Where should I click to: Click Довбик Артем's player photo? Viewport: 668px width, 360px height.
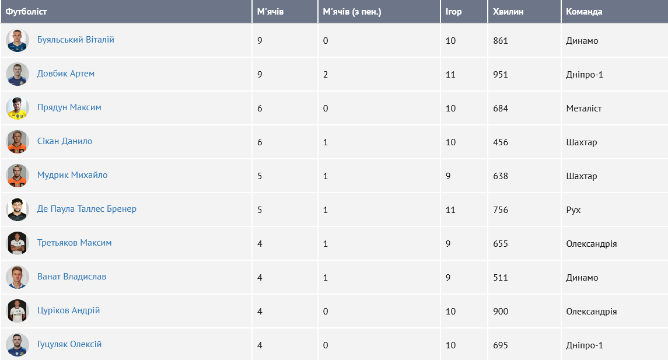(x=18, y=74)
